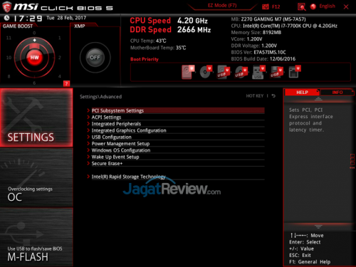
Task: Expand Power Management Setup
Action: [176, 144]
